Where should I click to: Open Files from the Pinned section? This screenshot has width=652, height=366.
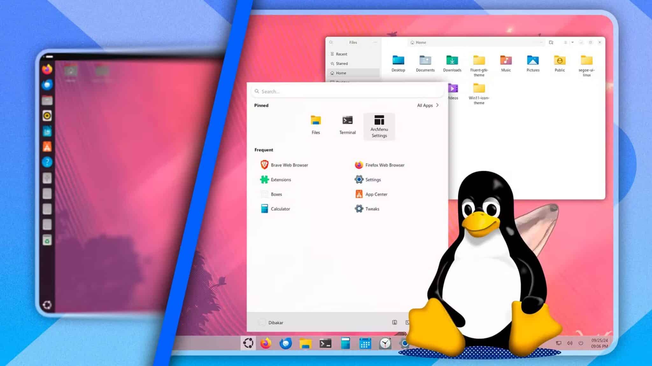click(315, 125)
